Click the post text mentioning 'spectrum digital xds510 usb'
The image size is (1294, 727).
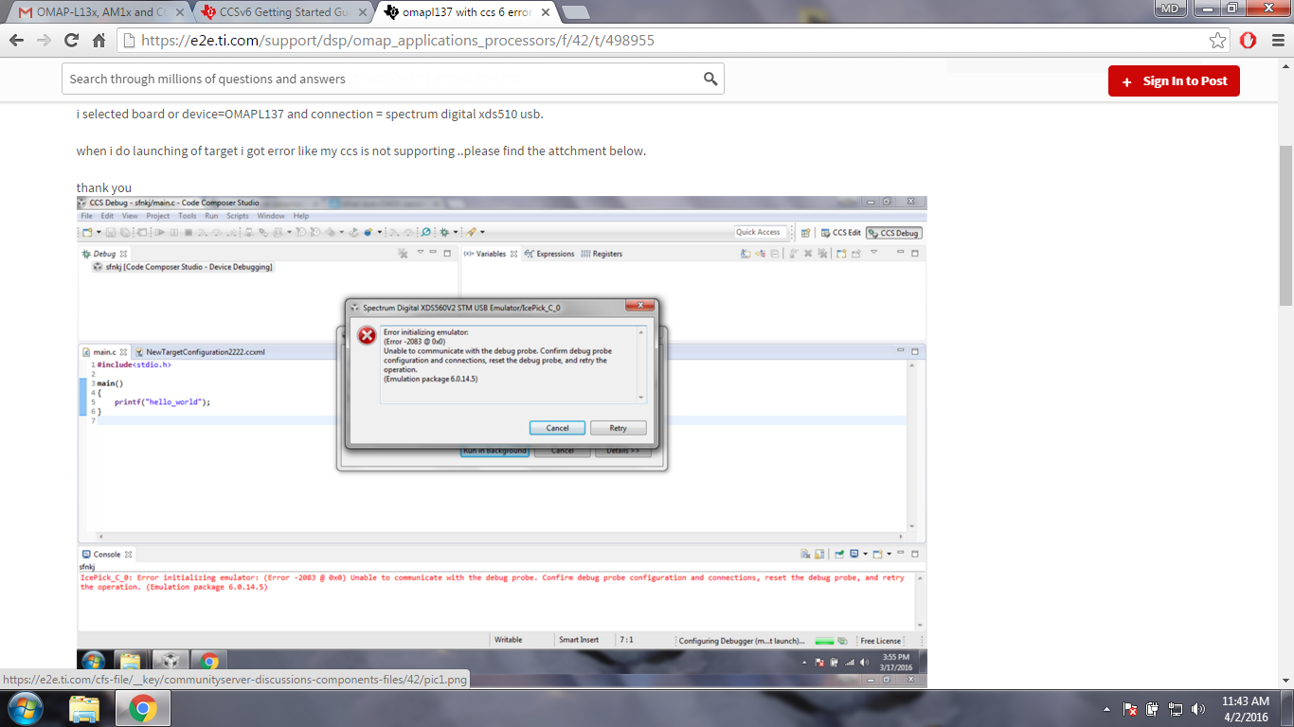(x=310, y=114)
